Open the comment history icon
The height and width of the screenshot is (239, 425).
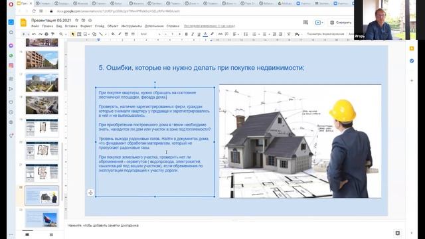305,23
